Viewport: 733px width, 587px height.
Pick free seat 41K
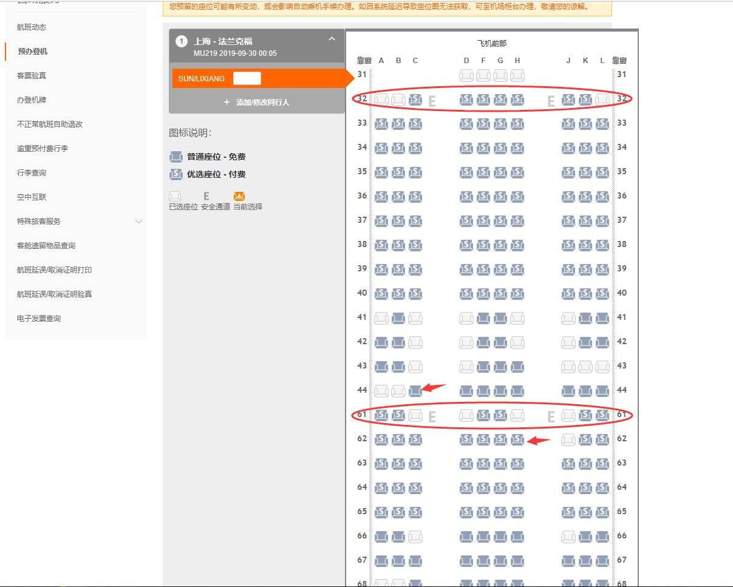[x=585, y=318]
